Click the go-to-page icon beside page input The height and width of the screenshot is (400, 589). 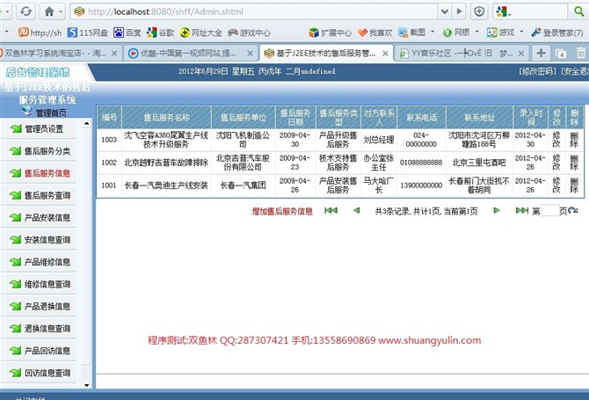click(573, 211)
